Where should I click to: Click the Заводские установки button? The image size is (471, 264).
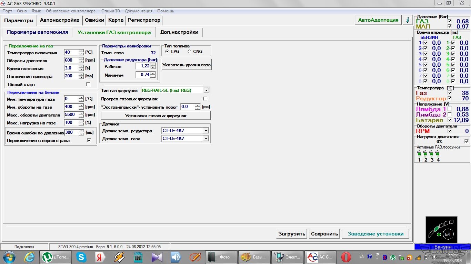[375, 234]
